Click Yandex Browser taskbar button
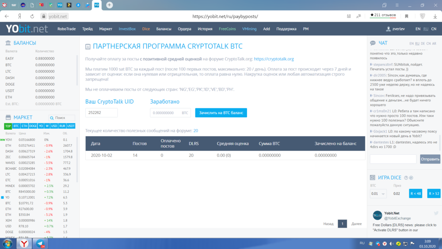This screenshot has width=442, height=249. coord(24,243)
